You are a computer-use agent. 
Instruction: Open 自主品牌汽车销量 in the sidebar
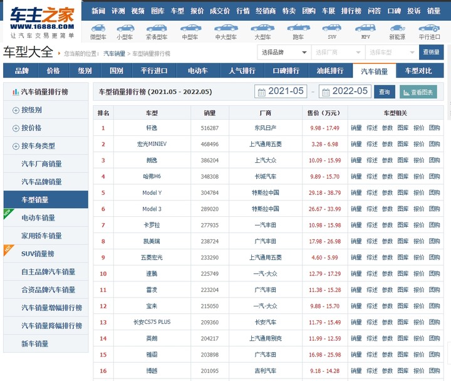(x=48, y=271)
